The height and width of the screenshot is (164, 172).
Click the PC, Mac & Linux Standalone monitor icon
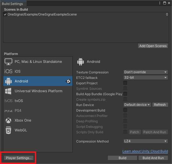8,62
